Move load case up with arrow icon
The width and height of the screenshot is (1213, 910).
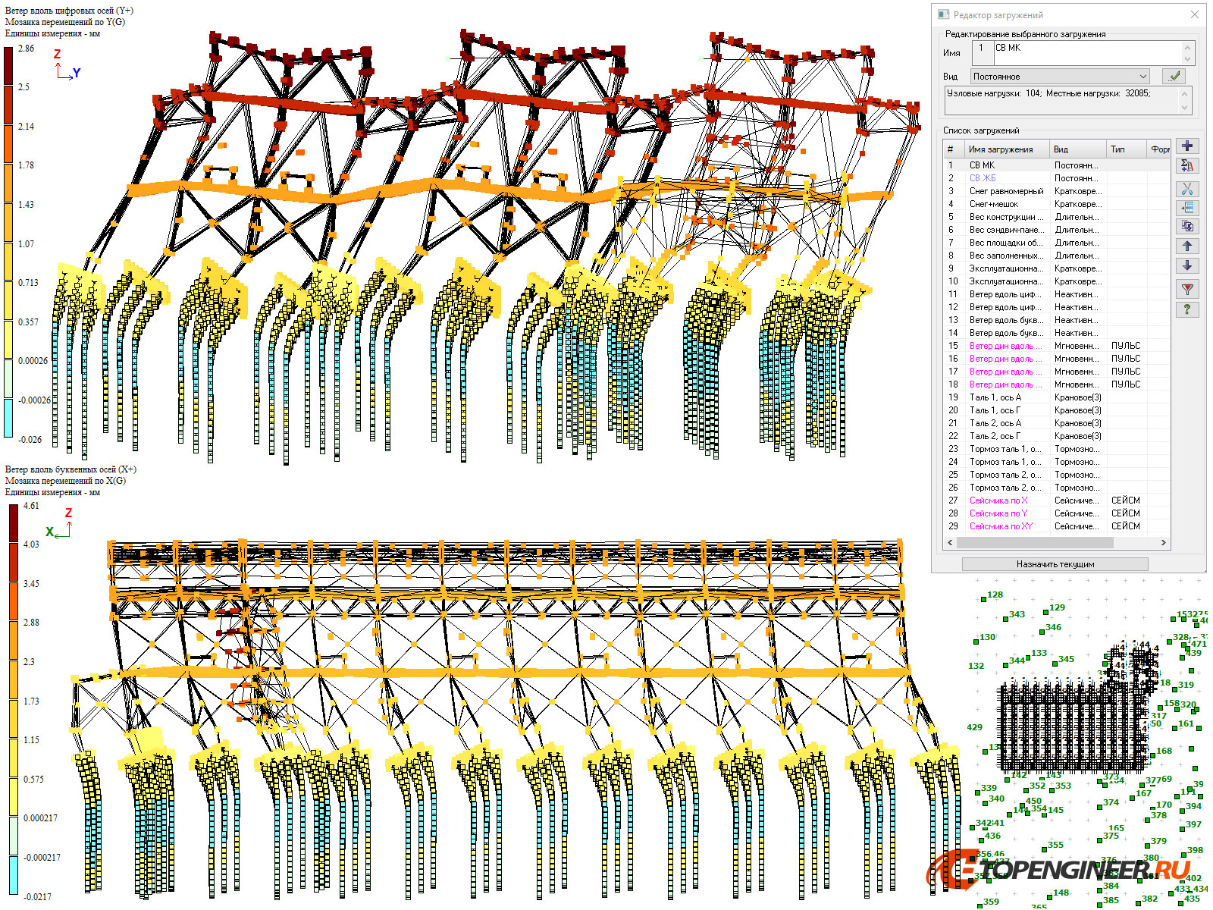[1187, 246]
